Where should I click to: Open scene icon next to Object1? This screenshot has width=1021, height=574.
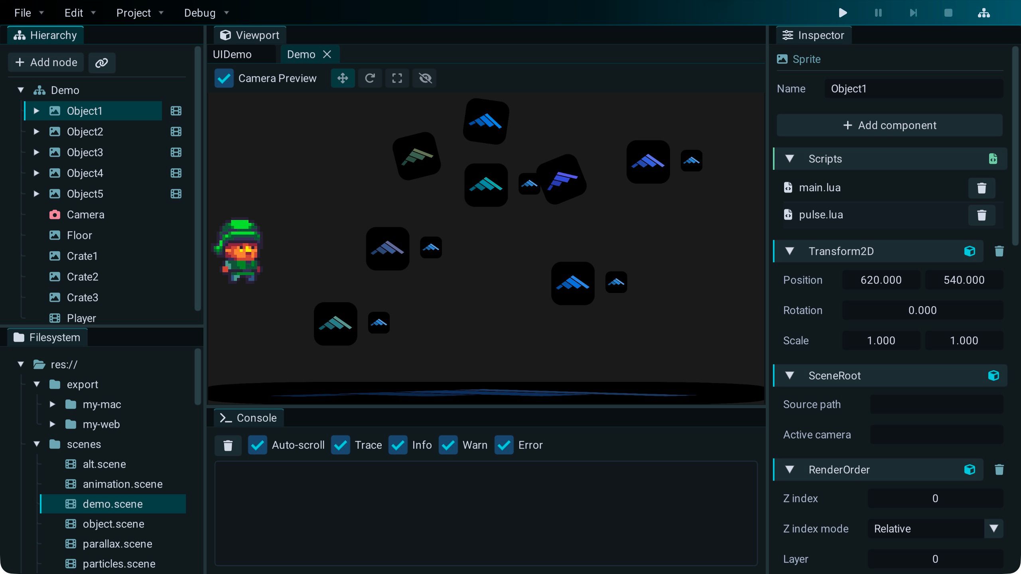(x=176, y=111)
